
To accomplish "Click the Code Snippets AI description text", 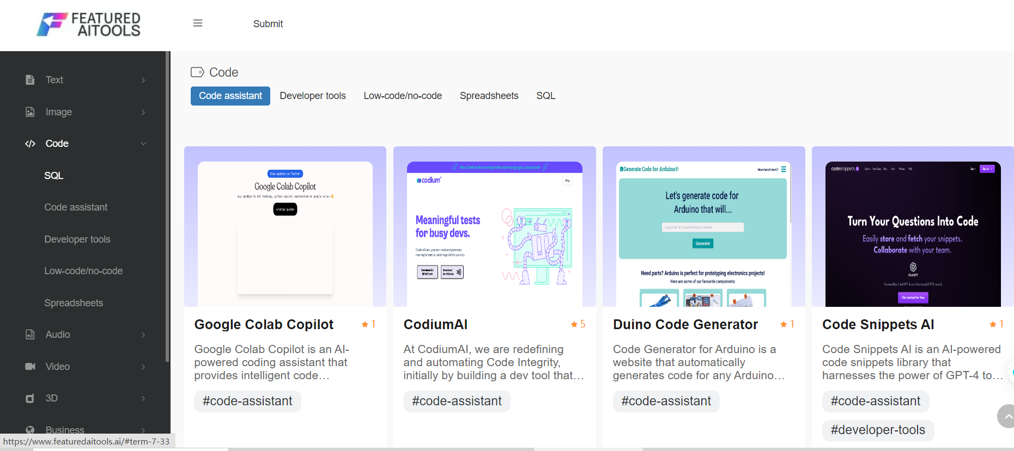I will click(x=913, y=362).
